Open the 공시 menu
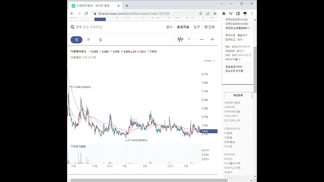The width and height of the screenshot is (324, 182). click(x=169, y=27)
